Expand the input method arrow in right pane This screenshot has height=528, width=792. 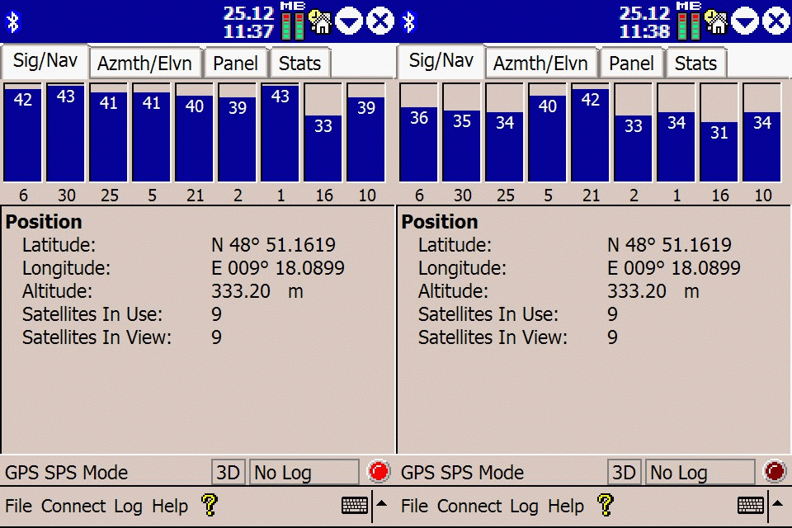coord(776,504)
